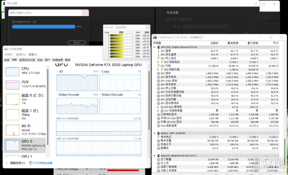Select CPU in Task Manager sidebar
This screenshot has width=288, height=175.
point(25,71)
